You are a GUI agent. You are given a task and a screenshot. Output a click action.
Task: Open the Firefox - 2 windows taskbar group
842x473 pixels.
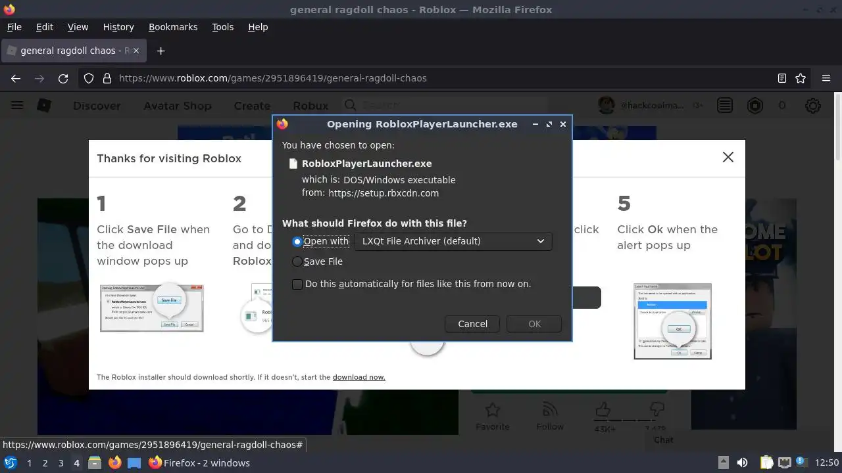tap(199, 463)
